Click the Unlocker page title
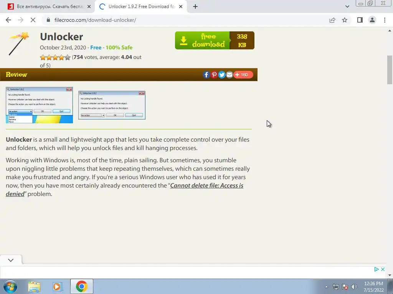This screenshot has height=294, width=393. point(61,37)
